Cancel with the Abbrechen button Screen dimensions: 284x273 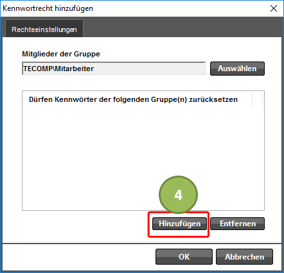[x=244, y=256]
